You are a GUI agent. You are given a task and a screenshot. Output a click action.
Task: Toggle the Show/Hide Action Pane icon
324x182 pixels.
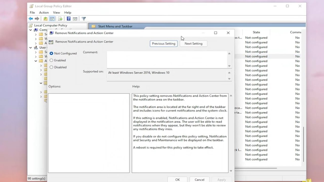75,19
